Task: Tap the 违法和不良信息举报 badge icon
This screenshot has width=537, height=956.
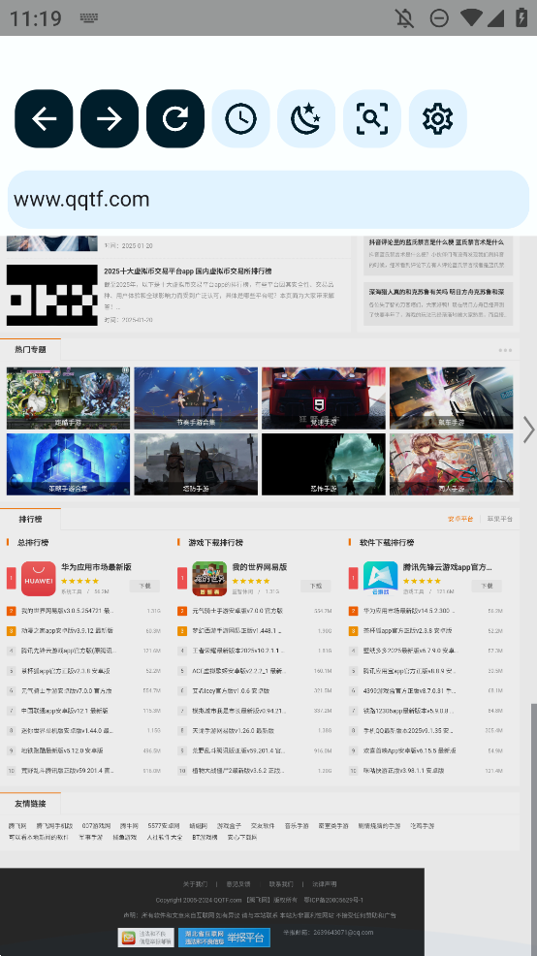Action: [145, 938]
